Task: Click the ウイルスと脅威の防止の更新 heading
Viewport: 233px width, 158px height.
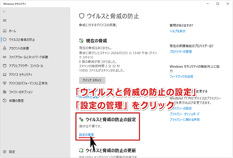Action: (111, 151)
